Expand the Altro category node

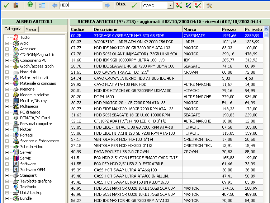click(x=7, y=43)
